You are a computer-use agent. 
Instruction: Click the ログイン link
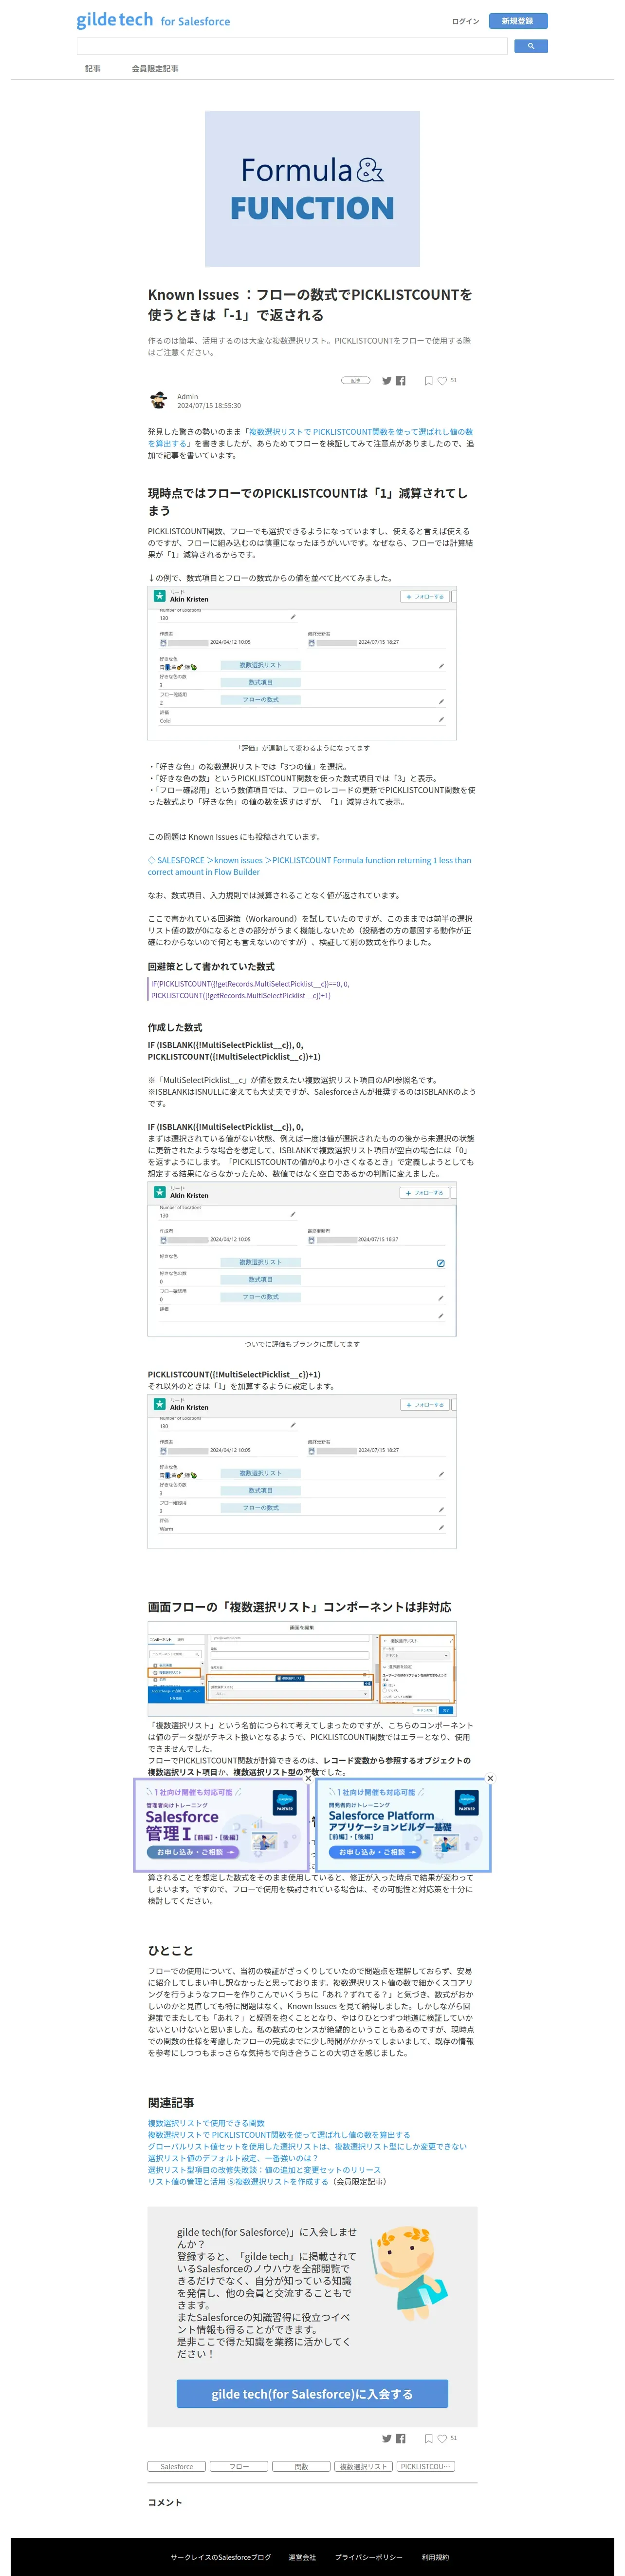pyautogui.click(x=465, y=21)
